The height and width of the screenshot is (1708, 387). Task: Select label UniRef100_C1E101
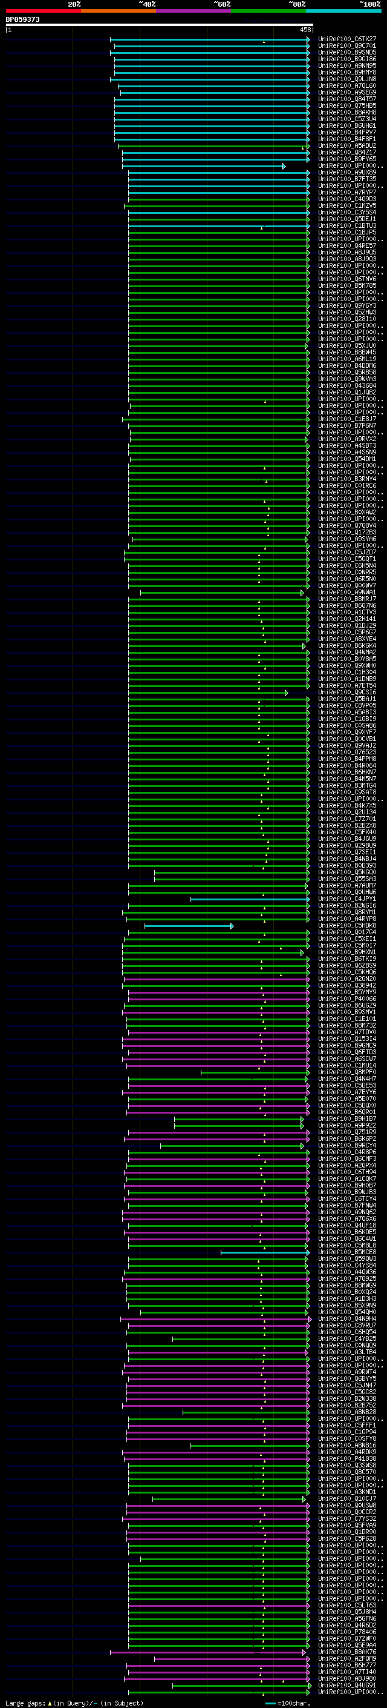(346, 1019)
